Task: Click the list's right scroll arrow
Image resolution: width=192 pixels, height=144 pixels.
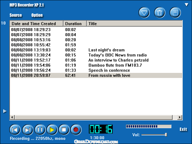Action: pos(179,117)
